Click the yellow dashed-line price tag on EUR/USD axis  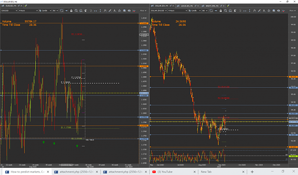pyautogui.click(x=144, y=93)
